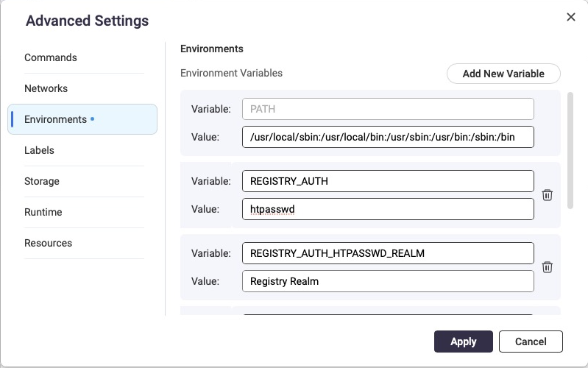Screen dimensions: 588x368
Task: Open the Storage settings
Action: [42, 181]
